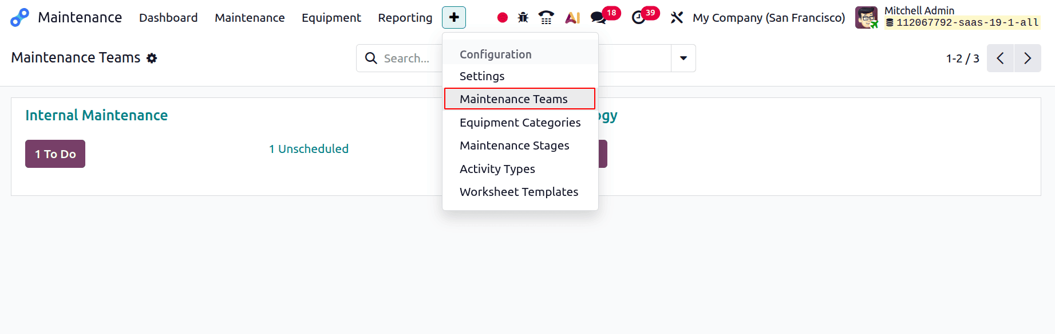
Task: Open Internal Maintenance team card title
Action: [x=96, y=115]
